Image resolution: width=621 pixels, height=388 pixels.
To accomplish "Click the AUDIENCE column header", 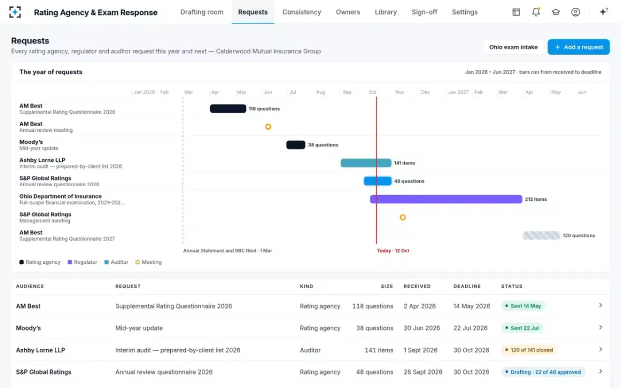I will 30,286.
